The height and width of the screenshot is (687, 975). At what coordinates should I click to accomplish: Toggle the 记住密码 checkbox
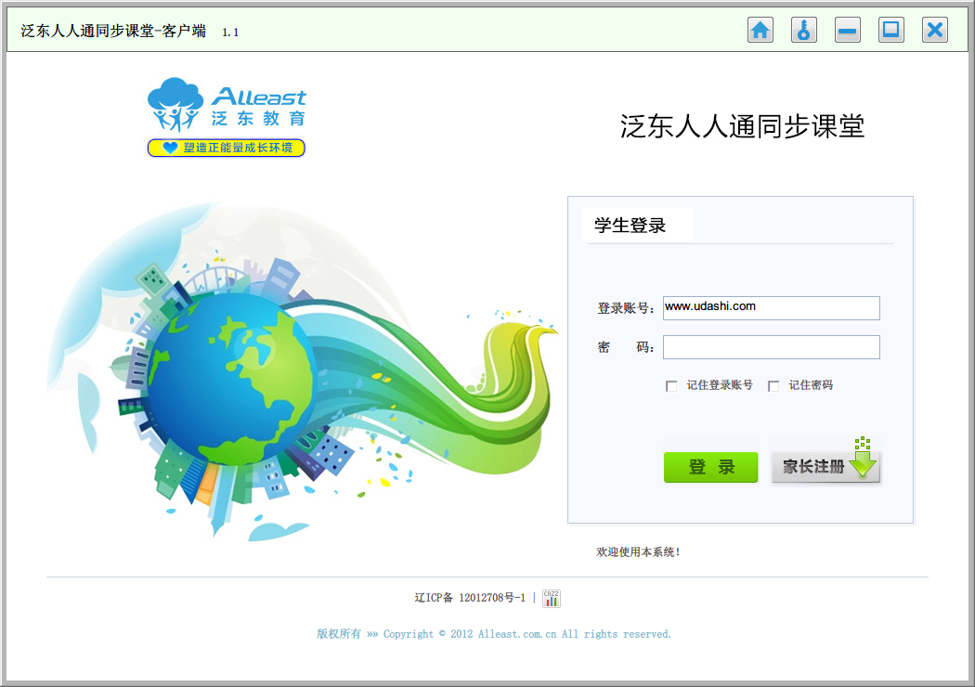(x=773, y=386)
